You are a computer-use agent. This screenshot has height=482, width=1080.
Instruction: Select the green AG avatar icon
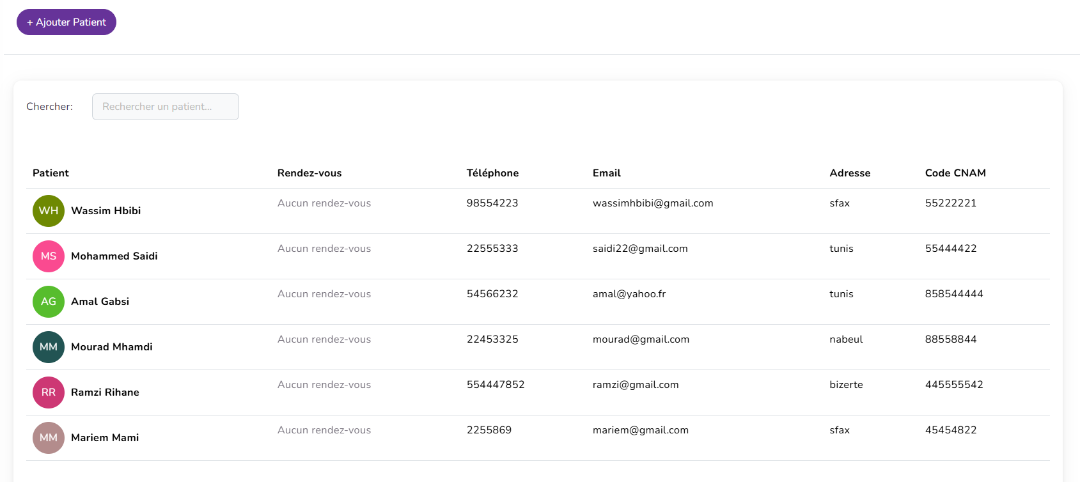pos(49,302)
